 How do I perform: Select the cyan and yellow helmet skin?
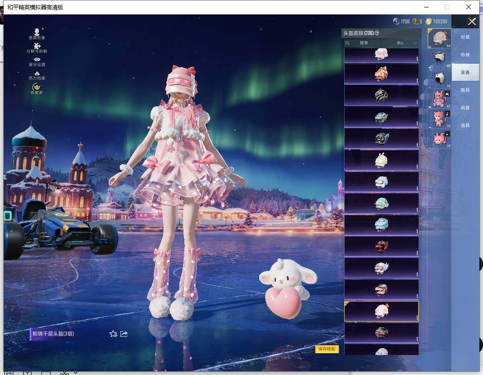pos(381,204)
